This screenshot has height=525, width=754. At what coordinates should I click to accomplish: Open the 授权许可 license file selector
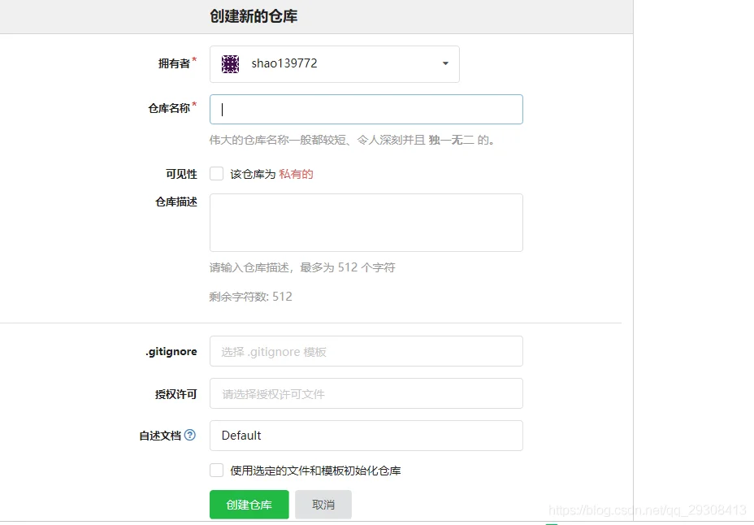(x=366, y=393)
